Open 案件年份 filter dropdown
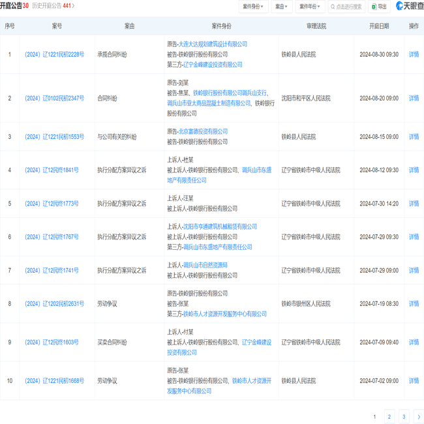424x424 pixels. pos(310,7)
